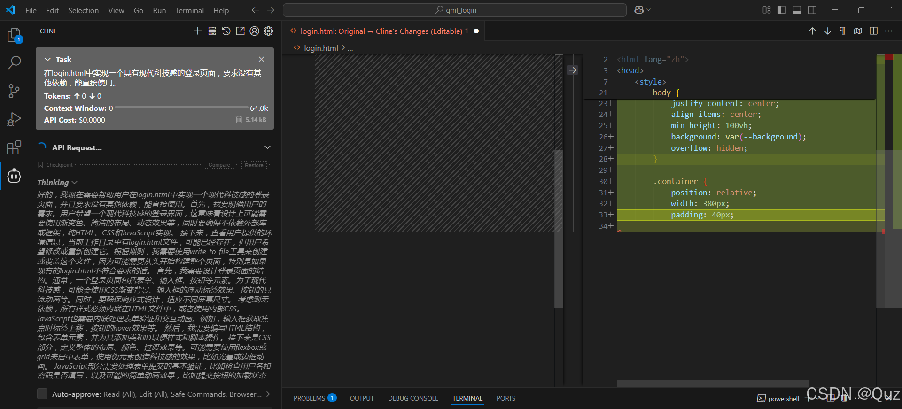Screen dimensions: 902x409
Task: Click the Compare checkpoint button
Action: click(x=219, y=165)
